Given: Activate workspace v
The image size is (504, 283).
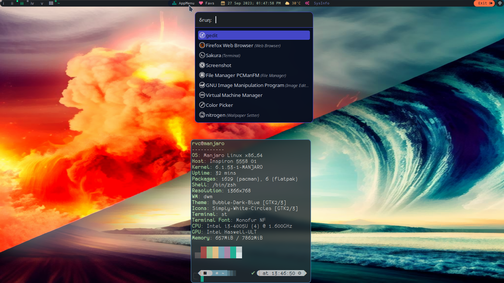Looking at the screenshot, I should click(x=42, y=3).
